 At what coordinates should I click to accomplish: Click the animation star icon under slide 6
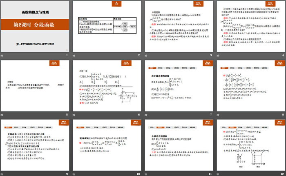click(x=74, y=115)
